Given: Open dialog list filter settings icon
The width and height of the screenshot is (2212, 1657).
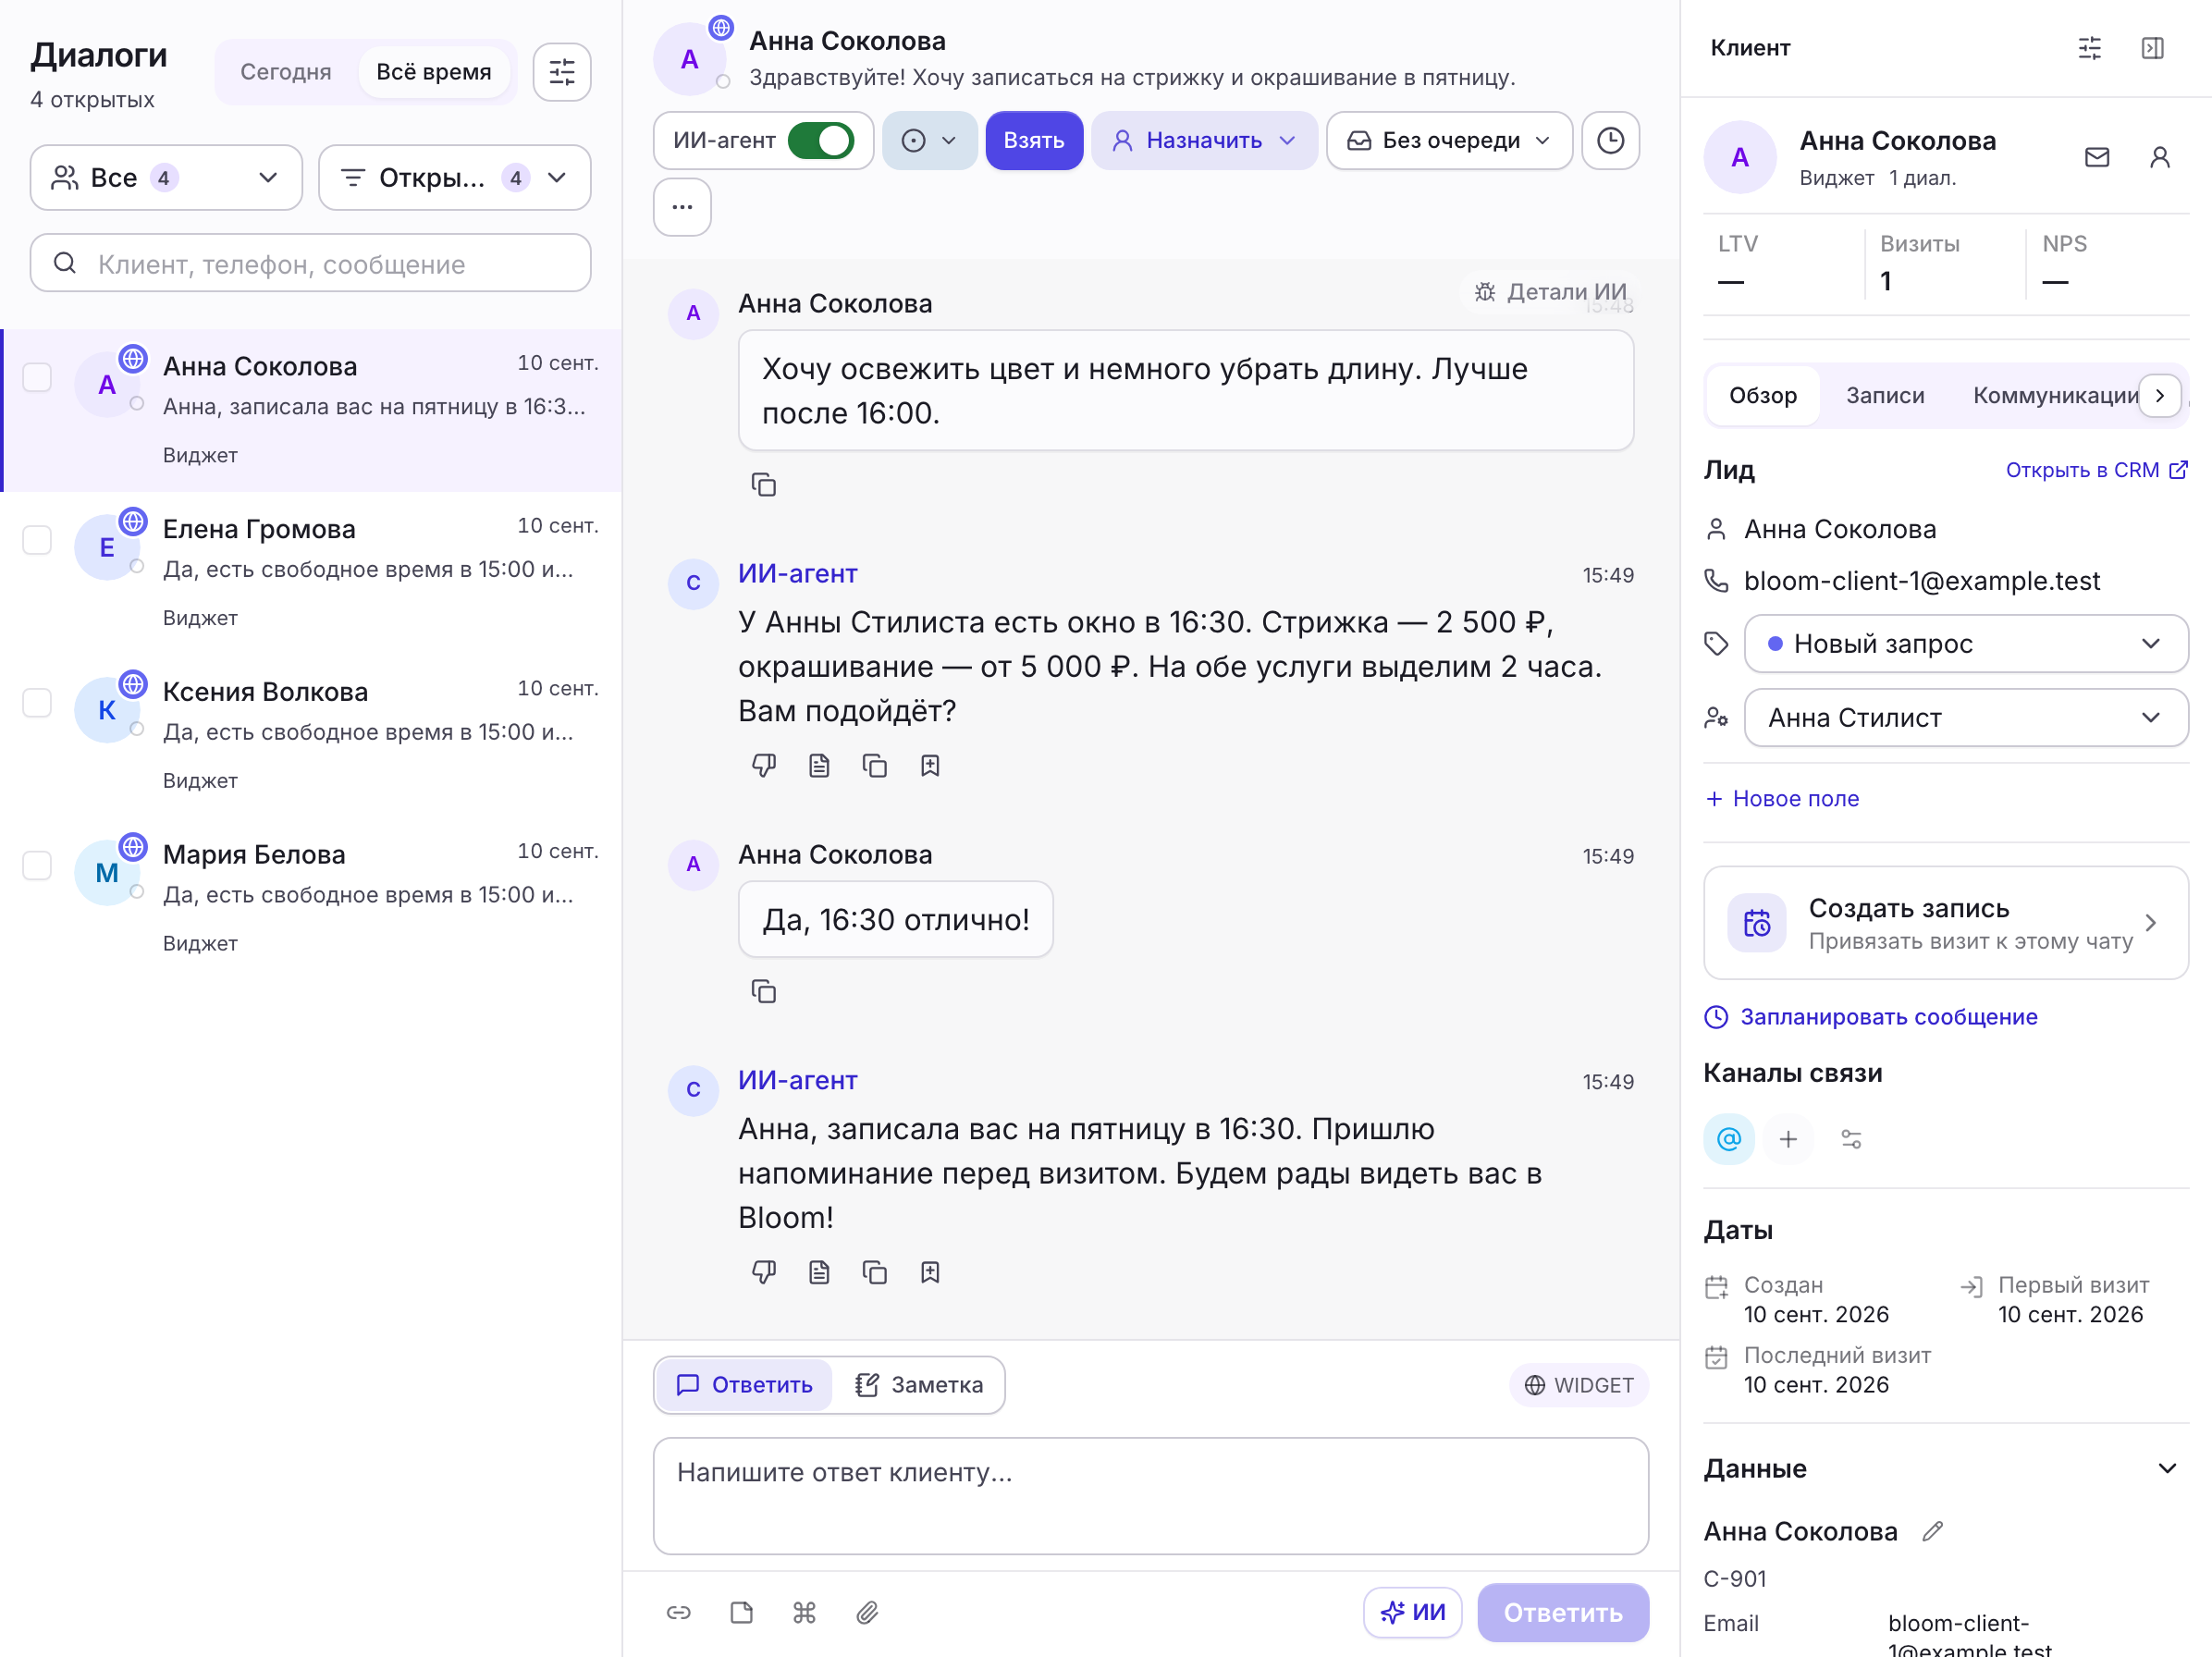Looking at the screenshot, I should tap(562, 72).
